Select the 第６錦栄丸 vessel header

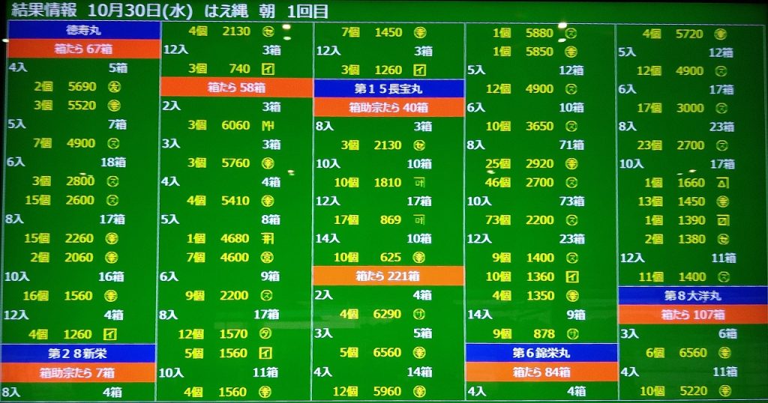click(x=540, y=353)
